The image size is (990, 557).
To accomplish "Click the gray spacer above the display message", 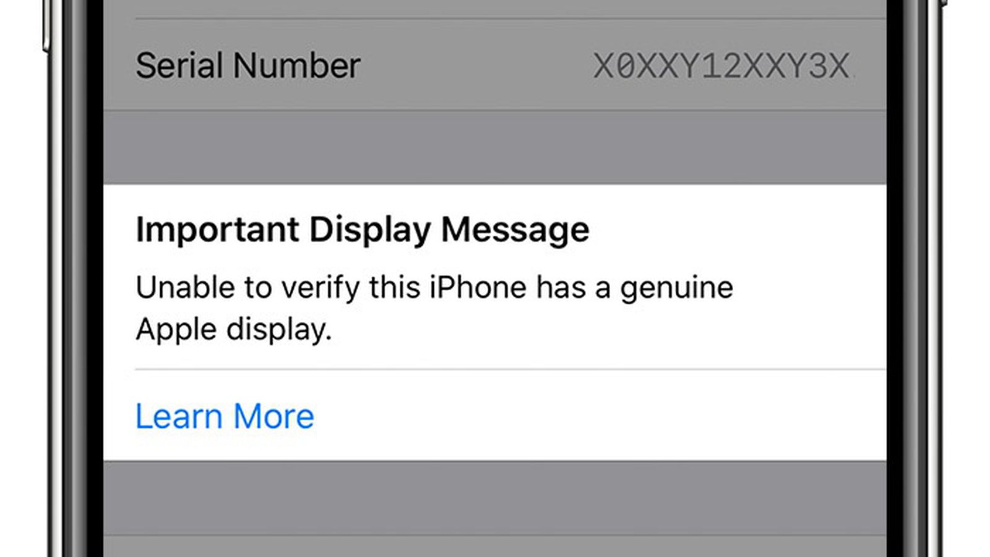I will (494, 147).
